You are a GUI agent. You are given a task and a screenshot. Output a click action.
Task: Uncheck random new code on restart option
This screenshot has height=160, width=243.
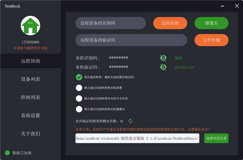point(79,77)
